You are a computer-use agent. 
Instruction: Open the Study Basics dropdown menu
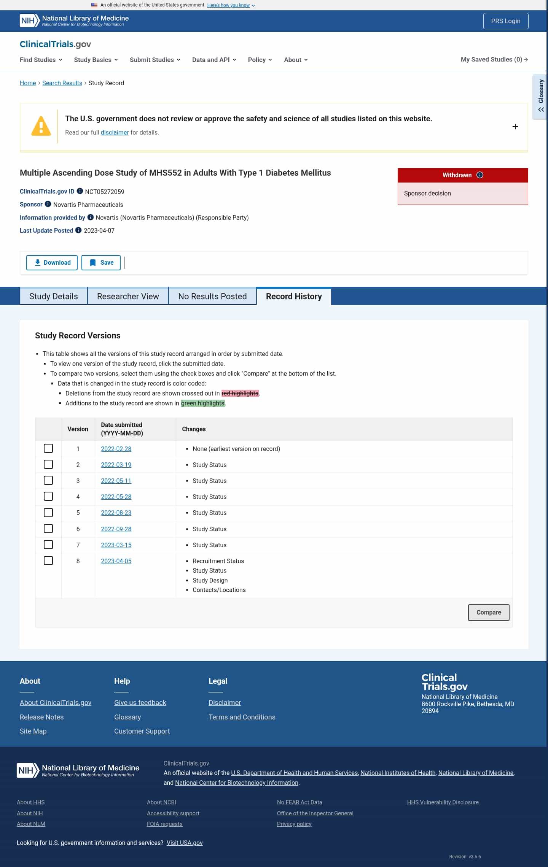click(96, 60)
